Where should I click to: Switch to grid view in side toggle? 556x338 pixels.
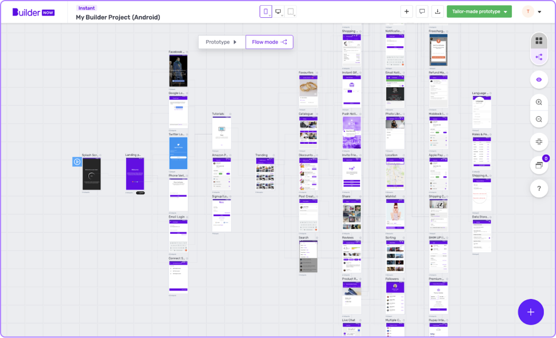tap(539, 41)
